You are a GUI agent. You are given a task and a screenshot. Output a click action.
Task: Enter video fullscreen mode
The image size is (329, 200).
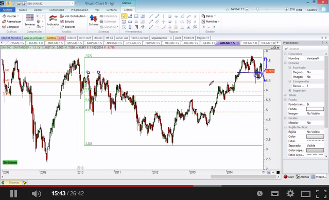tap(321, 193)
